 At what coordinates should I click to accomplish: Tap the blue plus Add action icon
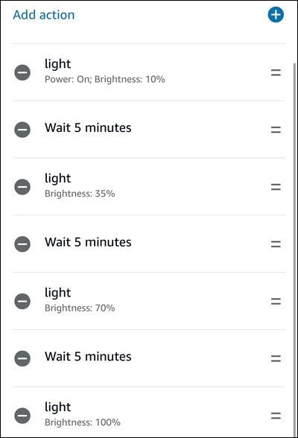click(x=276, y=15)
